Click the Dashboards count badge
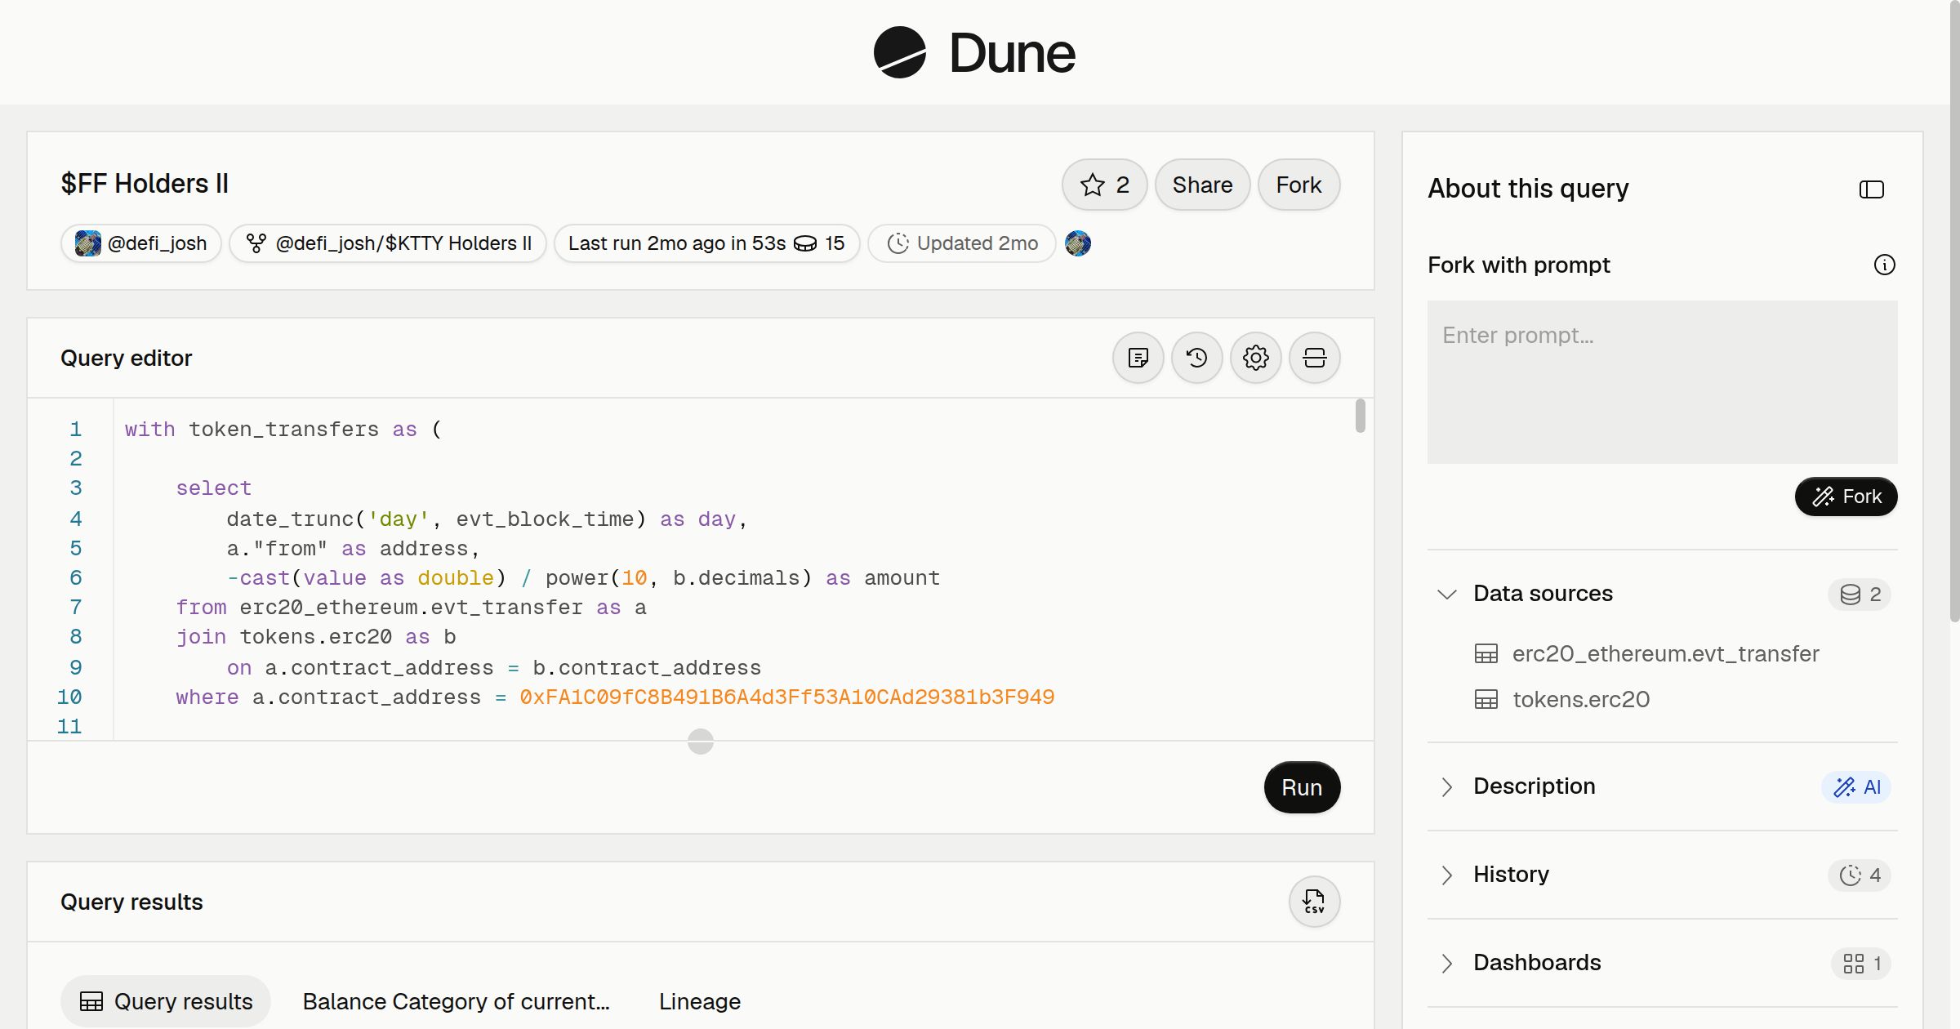 coord(1861,964)
